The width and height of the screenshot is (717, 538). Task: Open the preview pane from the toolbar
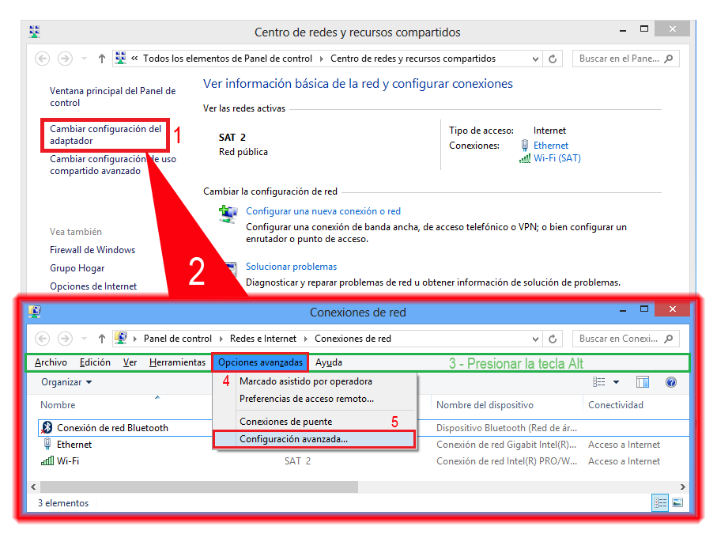point(642,382)
